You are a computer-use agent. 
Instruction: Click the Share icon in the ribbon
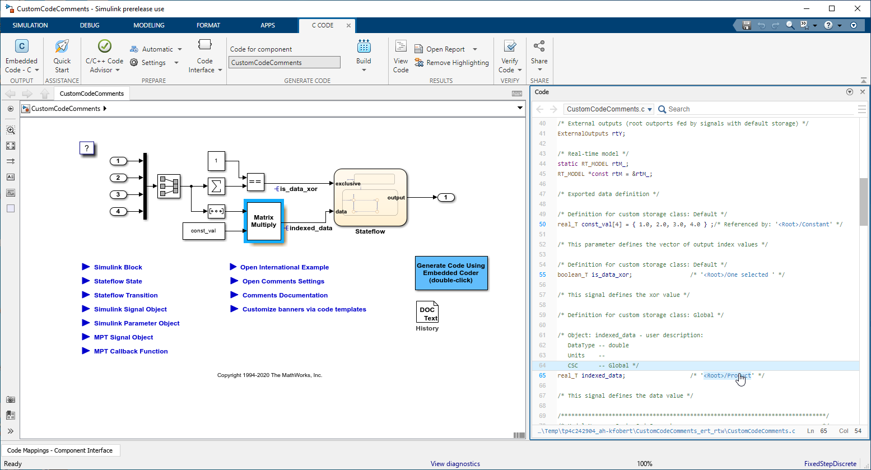pos(539,47)
